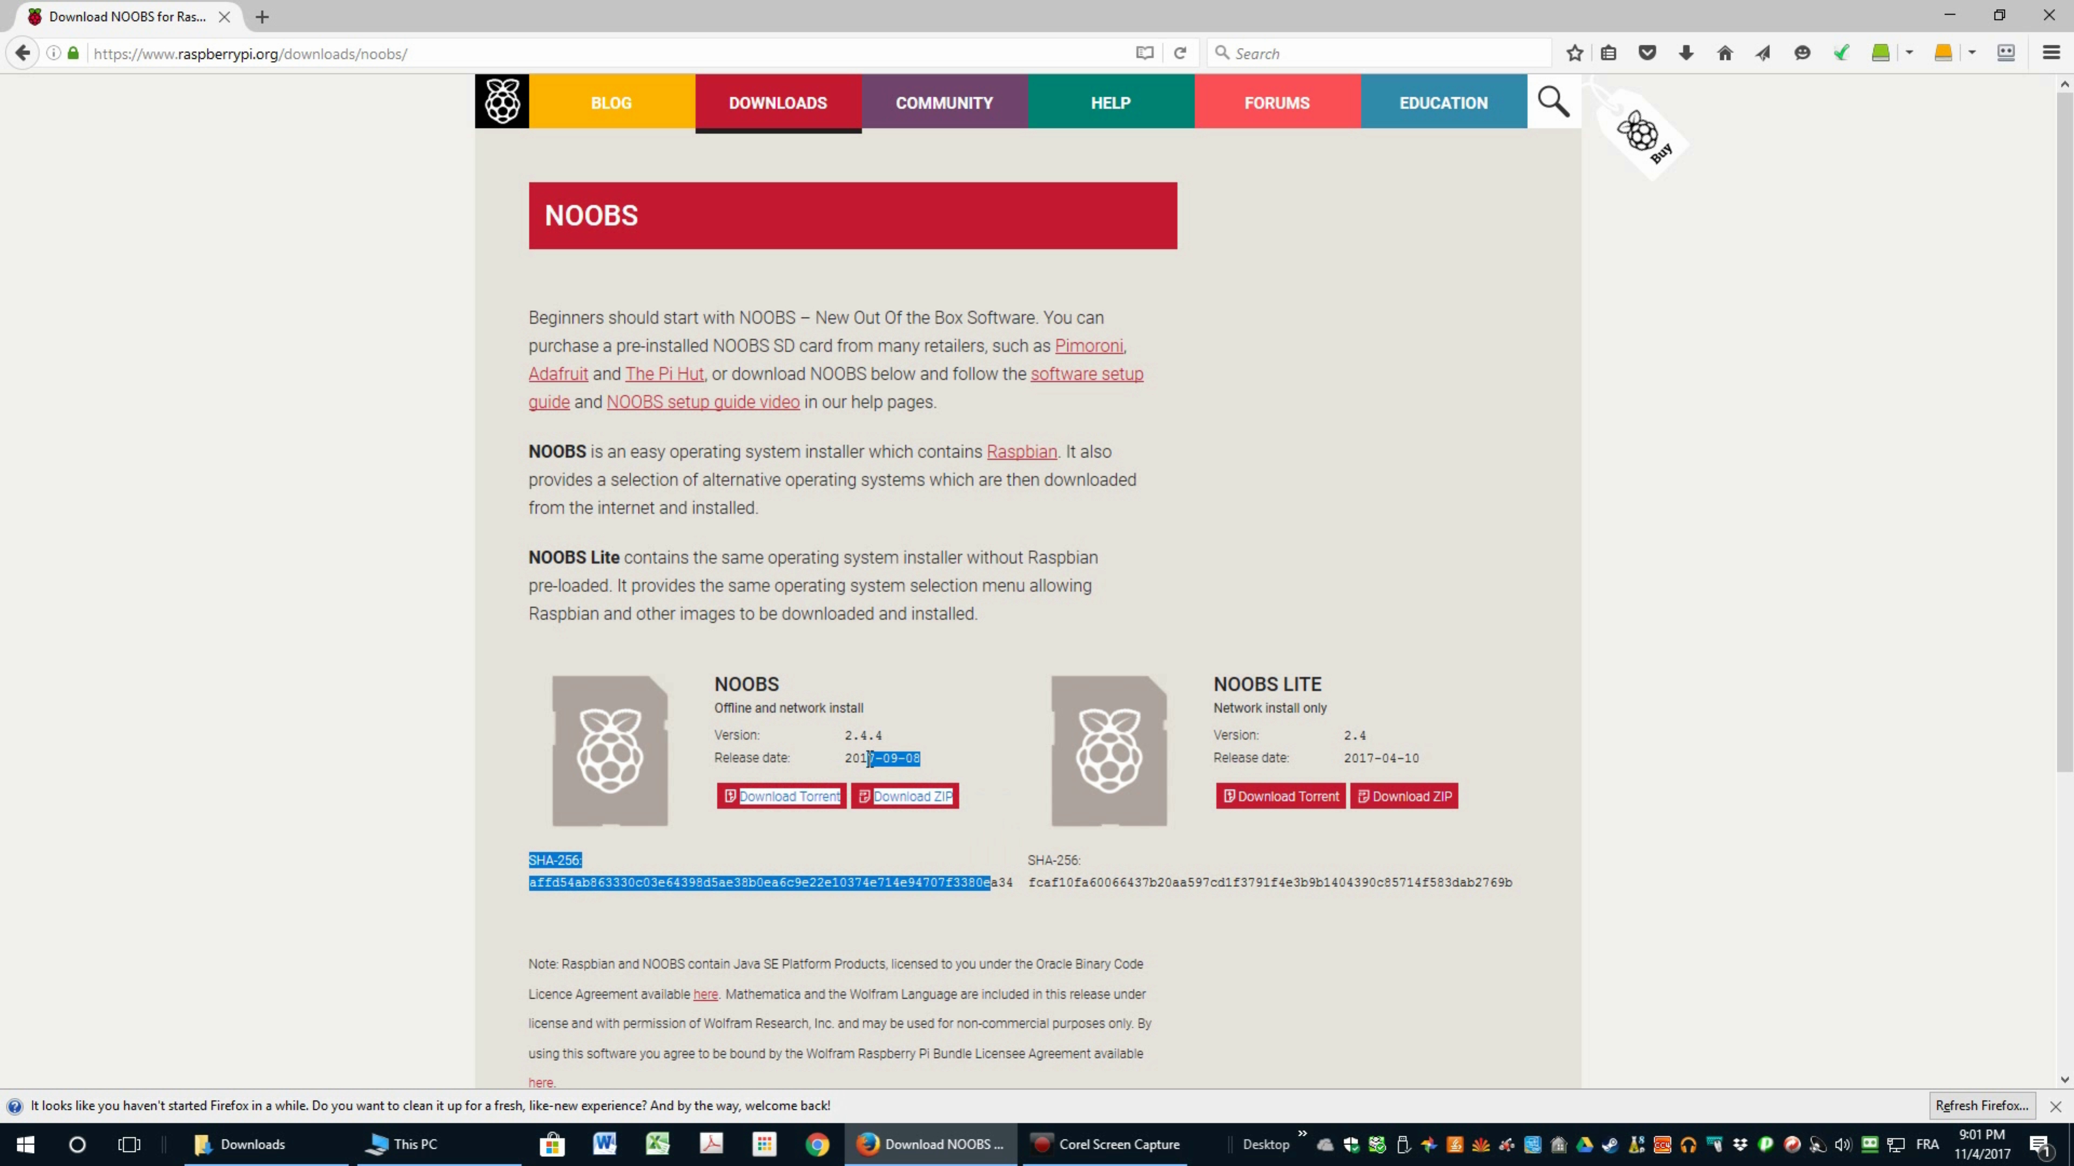Open the NOOBS setup guide video link
The height and width of the screenshot is (1166, 2074).
703,402
